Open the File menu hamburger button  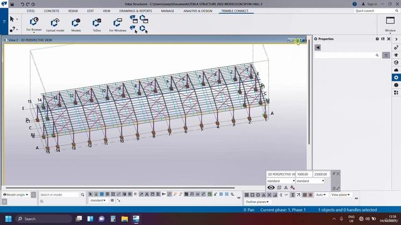click(4, 22)
